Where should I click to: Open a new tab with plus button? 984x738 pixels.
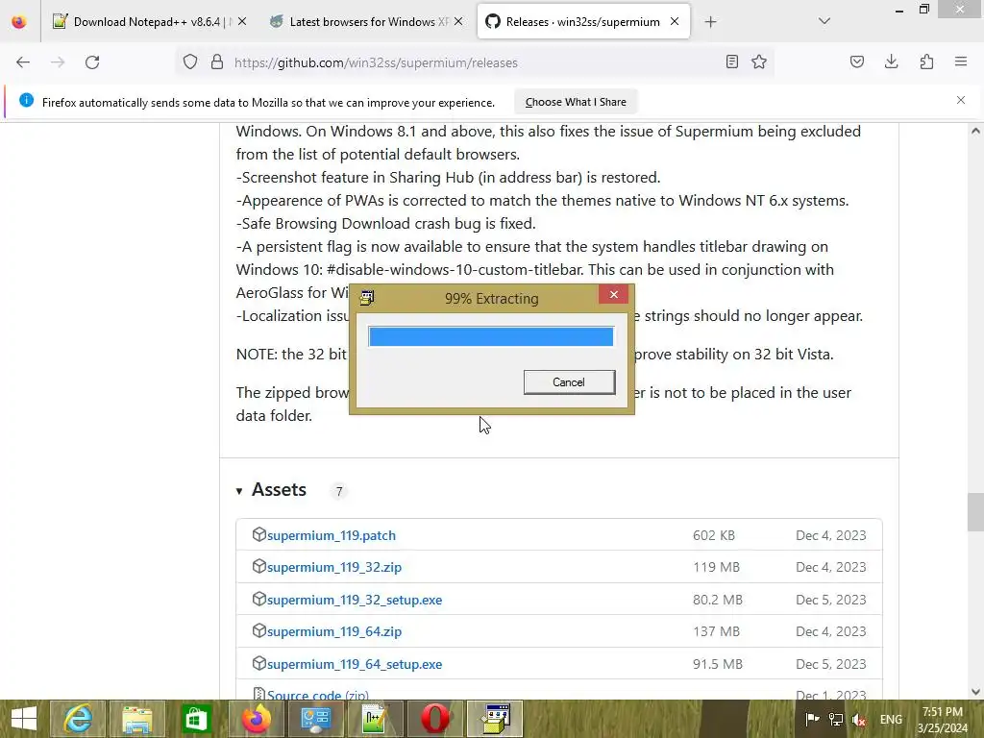click(710, 22)
